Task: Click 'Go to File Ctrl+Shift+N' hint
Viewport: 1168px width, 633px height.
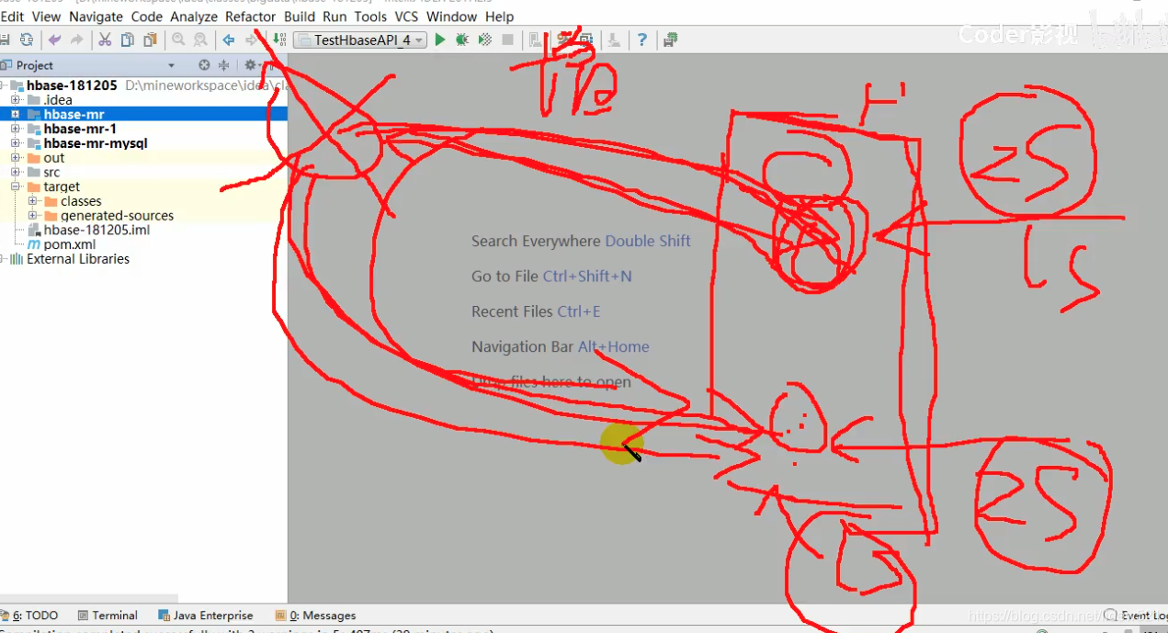Action: [551, 277]
